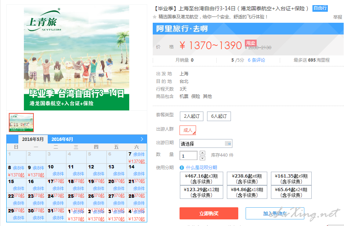This screenshot has height=226, width=344.
Task: Click the 库存440 件 stock text
Action: (222, 155)
